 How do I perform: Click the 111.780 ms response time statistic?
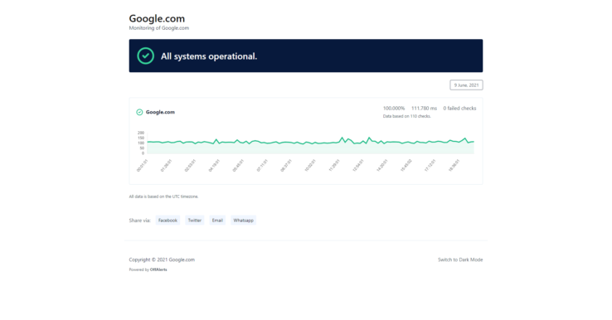(x=424, y=108)
